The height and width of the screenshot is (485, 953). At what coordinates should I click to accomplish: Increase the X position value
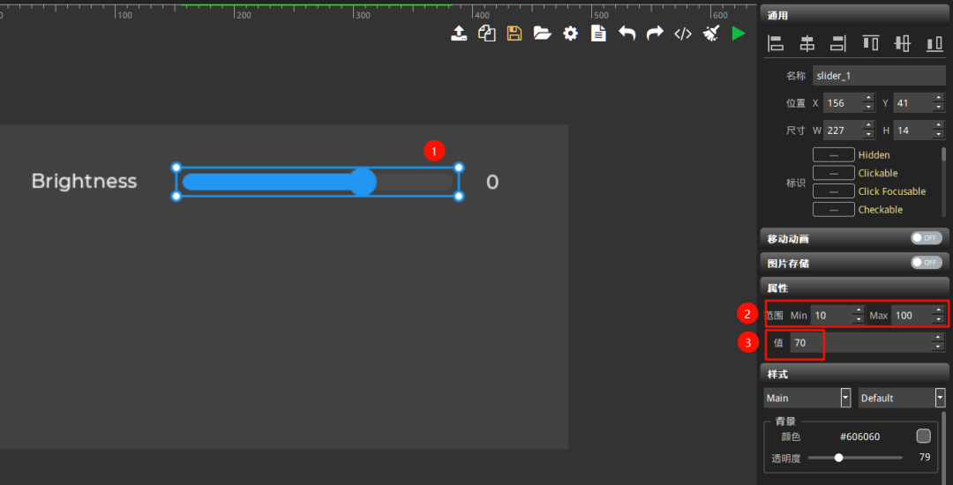[868, 99]
